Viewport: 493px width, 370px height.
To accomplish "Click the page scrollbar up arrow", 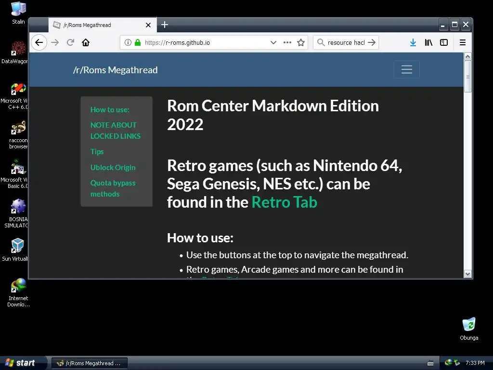I will 467,57.
